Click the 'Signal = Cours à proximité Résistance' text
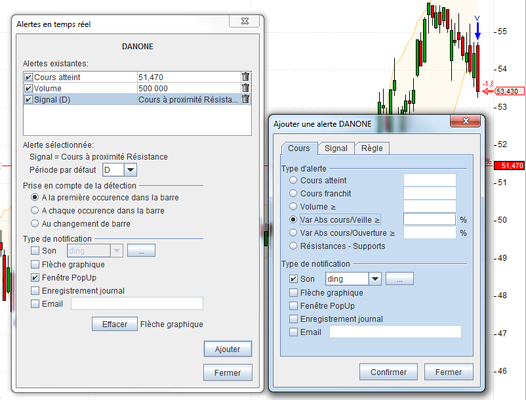The image size is (526, 400). [98, 156]
